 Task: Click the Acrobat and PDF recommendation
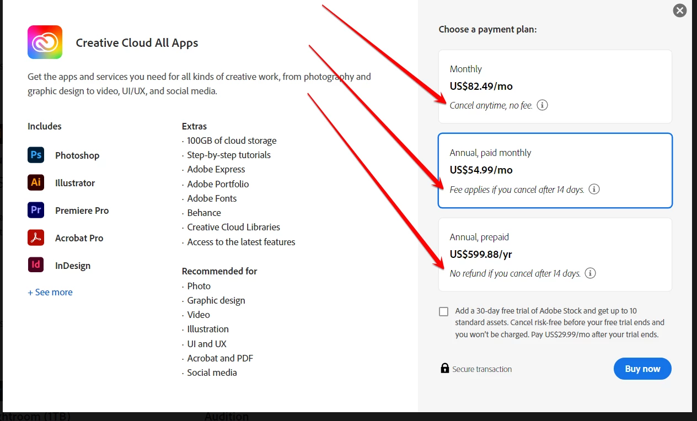[220, 358]
